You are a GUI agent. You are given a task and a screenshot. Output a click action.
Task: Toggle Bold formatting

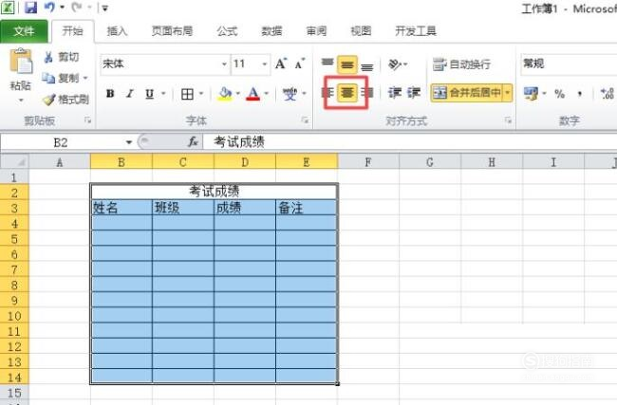click(110, 94)
